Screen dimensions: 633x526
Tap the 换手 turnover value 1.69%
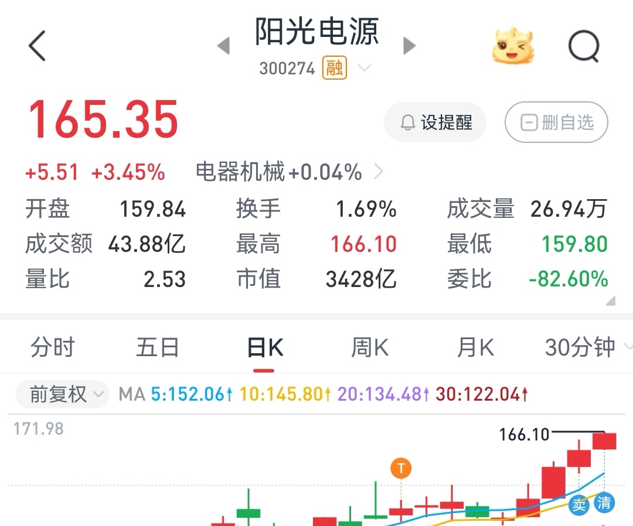click(366, 209)
